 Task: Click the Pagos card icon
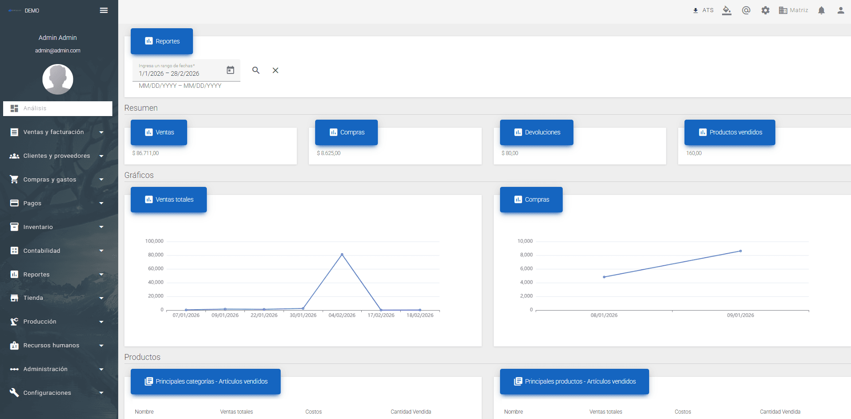click(14, 203)
